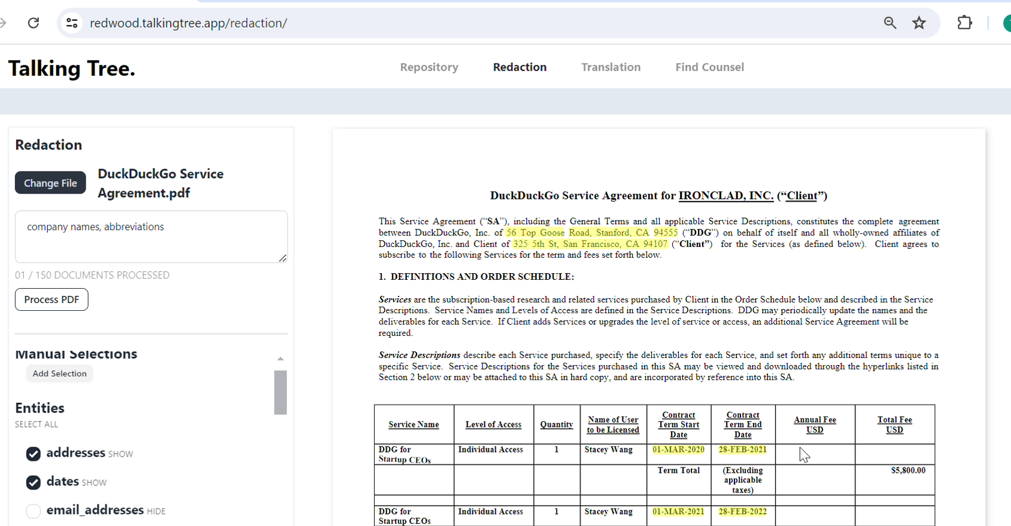The width and height of the screenshot is (1011, 526).
Task: Click the Service Name column header
Action: pos(414,424)
